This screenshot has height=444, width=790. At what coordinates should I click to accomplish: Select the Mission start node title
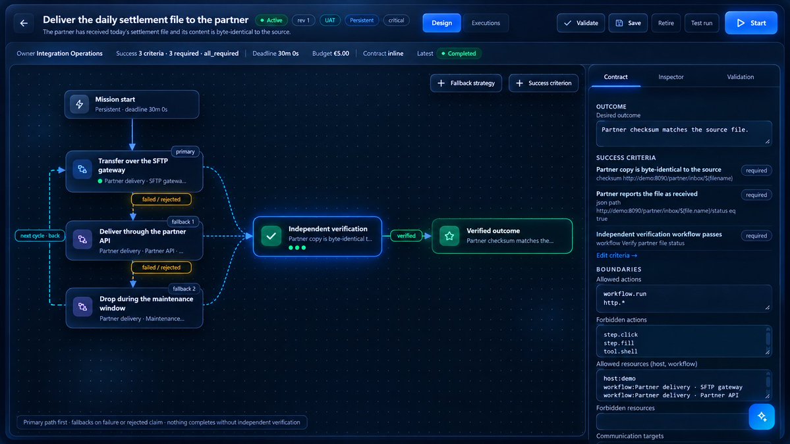pyautogui.click(x=115, y=99)
